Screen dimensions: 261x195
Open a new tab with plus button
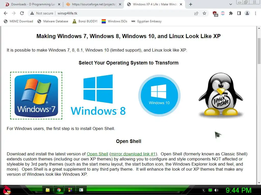tap(191, 4)
